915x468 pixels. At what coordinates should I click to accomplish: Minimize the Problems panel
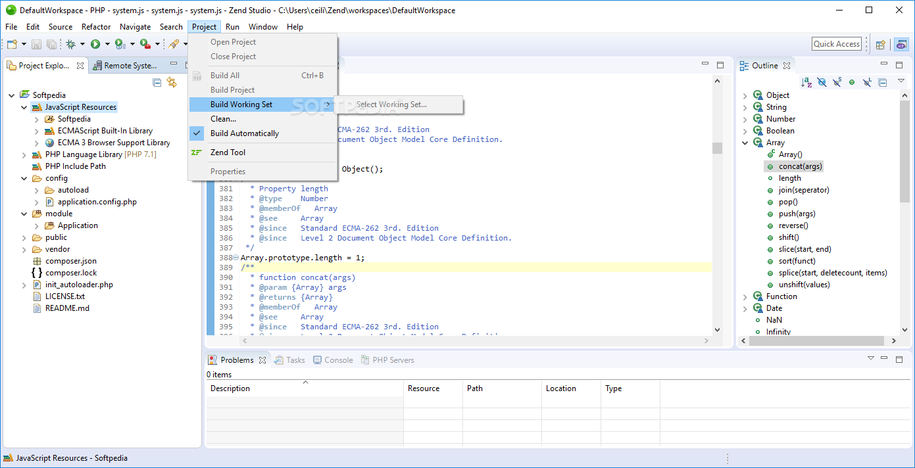885,359
